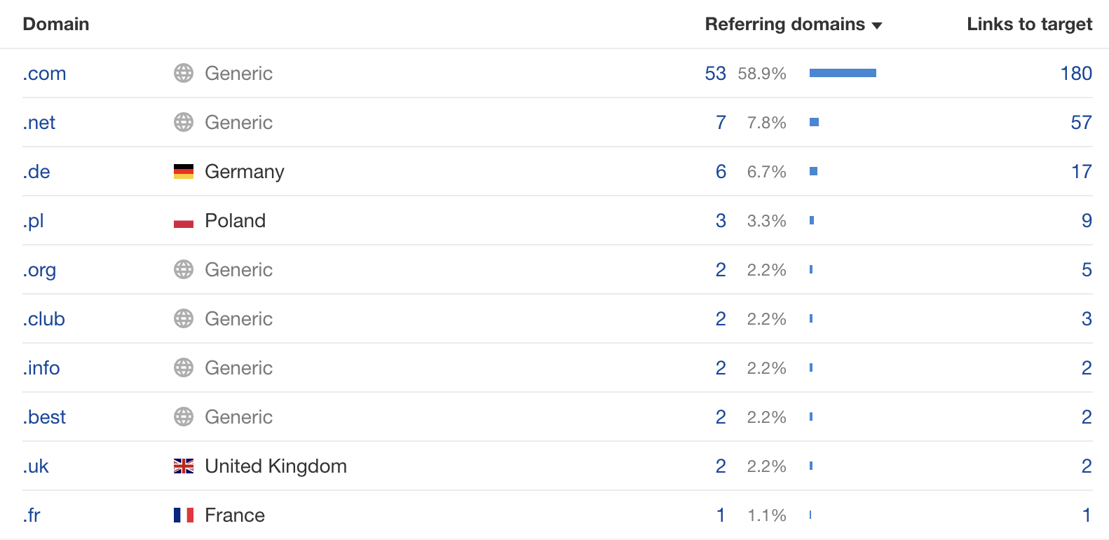Open the 57 links to target for .net

pyautogui.click(x=1082, y=122)
